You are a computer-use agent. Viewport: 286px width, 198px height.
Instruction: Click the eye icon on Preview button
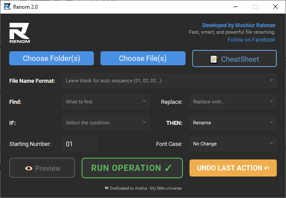point(29,168)
